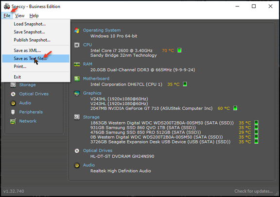Open the View menu
The width and height of the screenshot is (280, 197).
click(19, 16)
